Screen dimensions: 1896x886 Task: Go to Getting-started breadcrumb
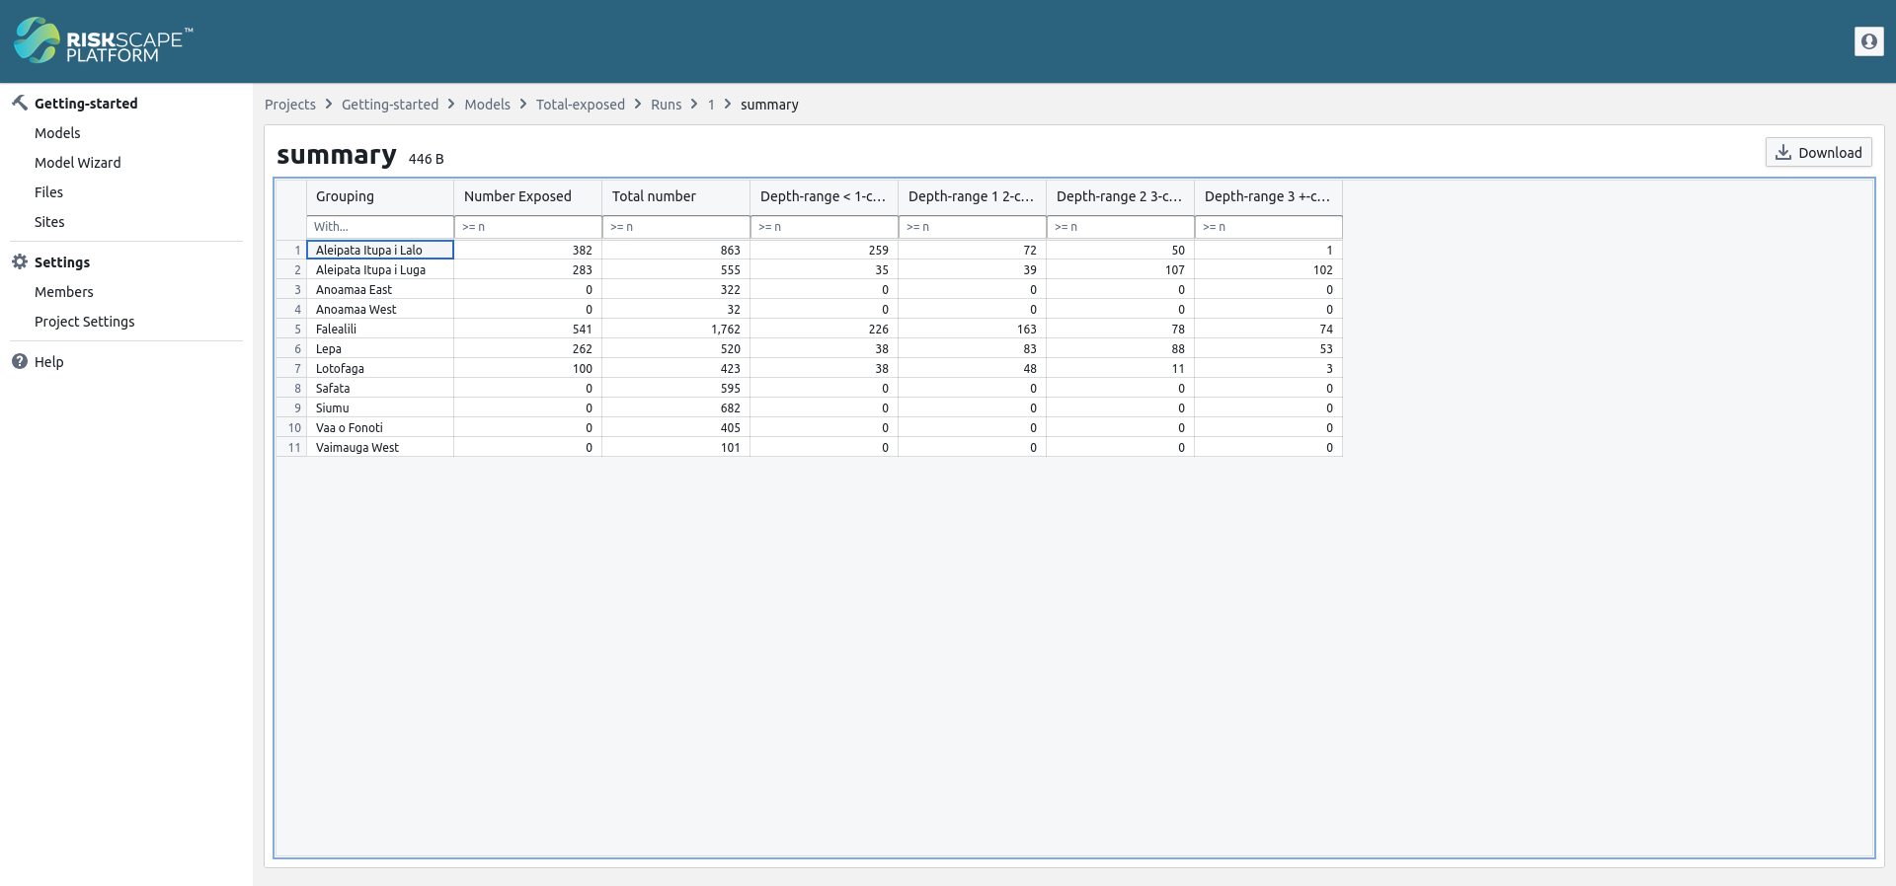tap(390, 105)
